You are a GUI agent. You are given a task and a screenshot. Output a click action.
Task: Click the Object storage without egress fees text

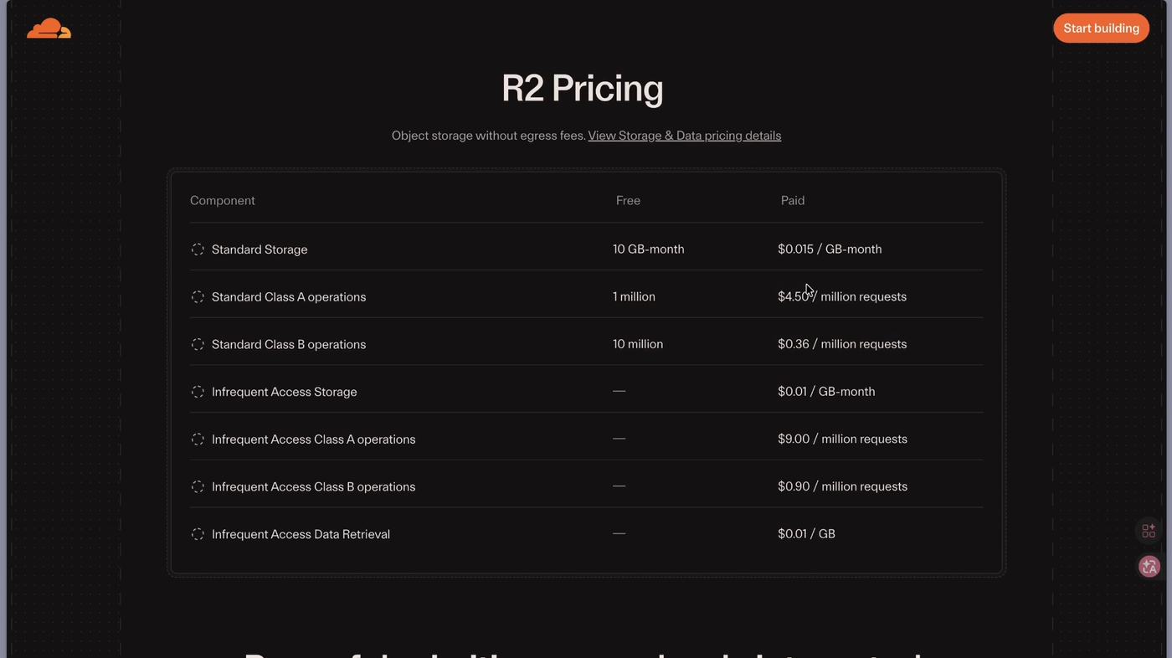click(x=488, y=136)
